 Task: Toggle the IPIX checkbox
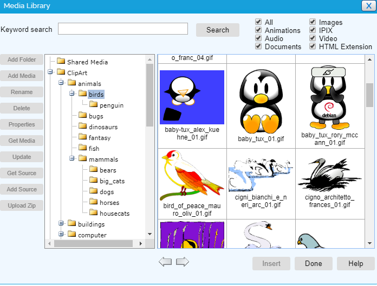click(313, 30)
